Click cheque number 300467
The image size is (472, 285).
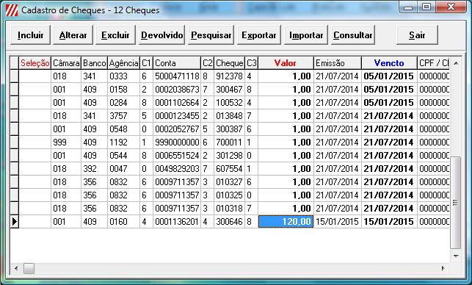pos(229,90)
